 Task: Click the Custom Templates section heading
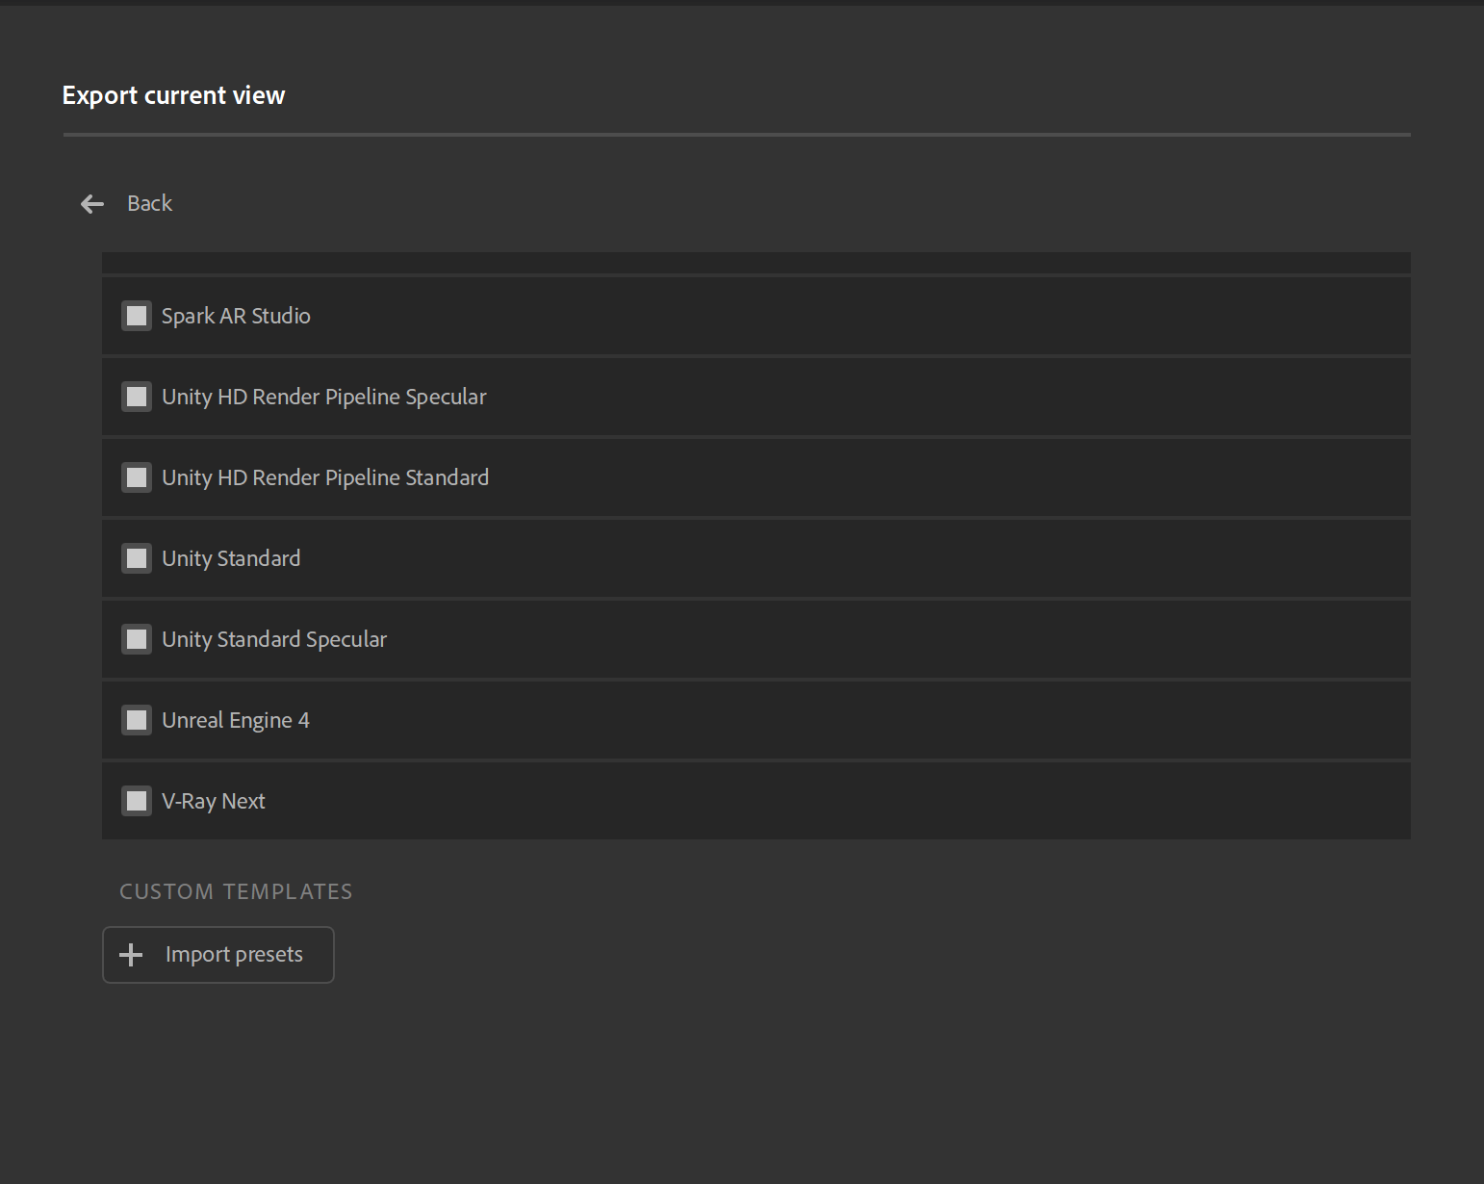point(236,891)
